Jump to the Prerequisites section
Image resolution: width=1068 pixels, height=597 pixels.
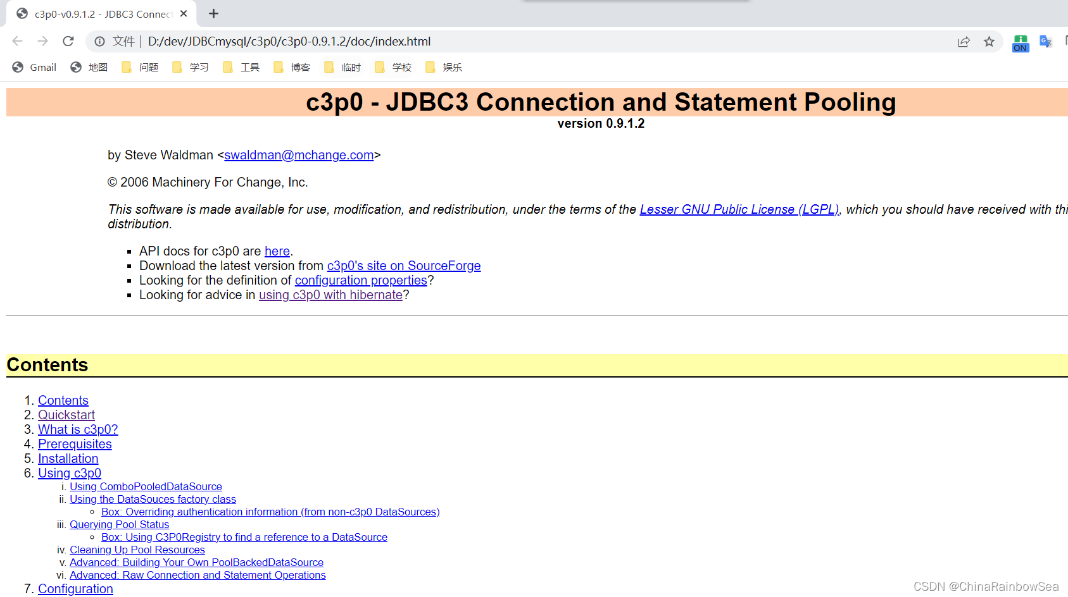coord(75,444)
